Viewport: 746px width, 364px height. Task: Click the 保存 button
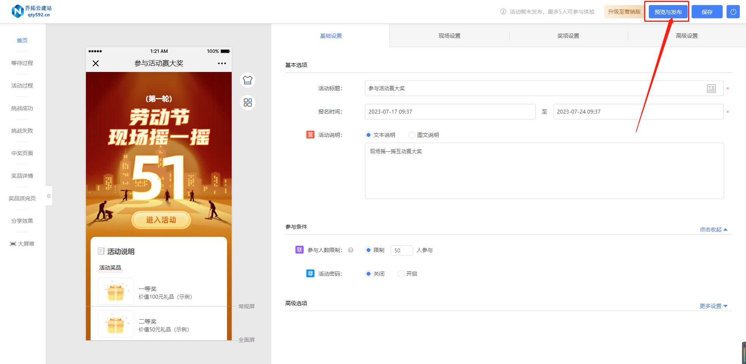pos(707,12)
